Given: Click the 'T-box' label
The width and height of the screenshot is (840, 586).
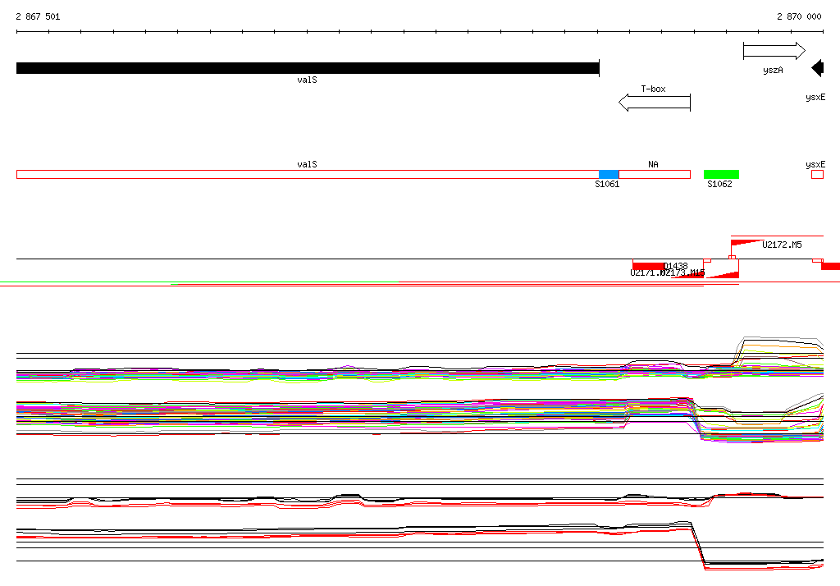Looking at the screenshot, I should pos(653,89).
